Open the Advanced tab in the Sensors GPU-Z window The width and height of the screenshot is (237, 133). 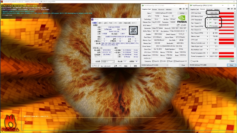tap(209, 9)
